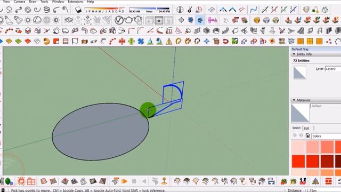The image size is (341, 192).
Task: Click the orange sun gear icon
Action: click(21, 181)
